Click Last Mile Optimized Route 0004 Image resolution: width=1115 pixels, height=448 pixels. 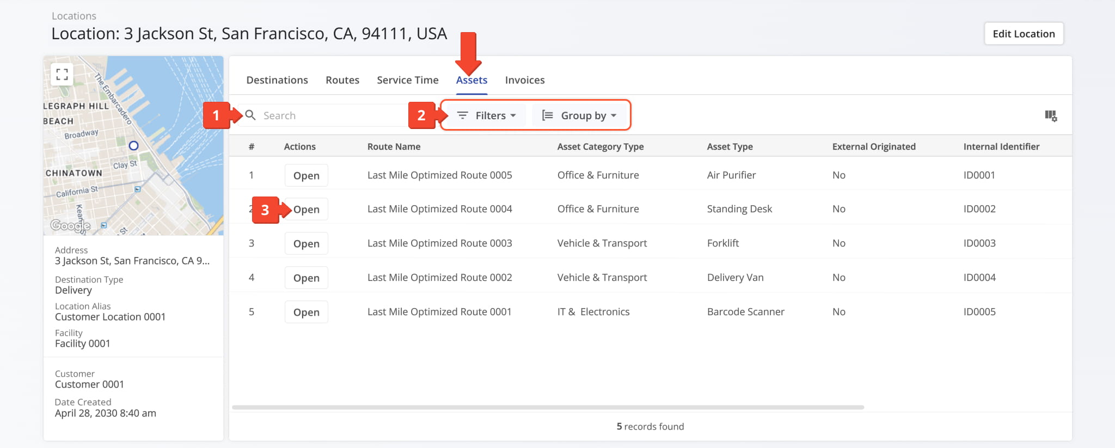click(440, 209)
